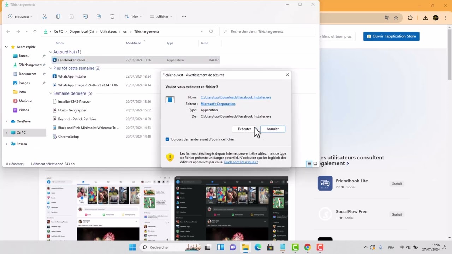Uncheck Toujours demander avant d'ouvrir ce fichier

167,139
